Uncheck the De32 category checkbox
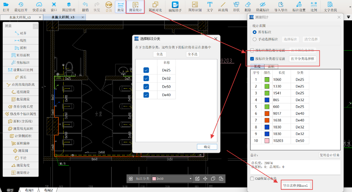Viewport: 352px width, 192px height. click(x=146, y=79)
